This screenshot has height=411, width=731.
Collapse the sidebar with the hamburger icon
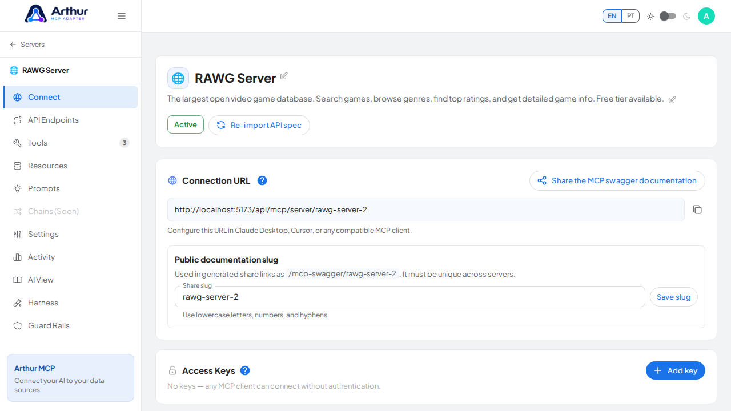122,16
